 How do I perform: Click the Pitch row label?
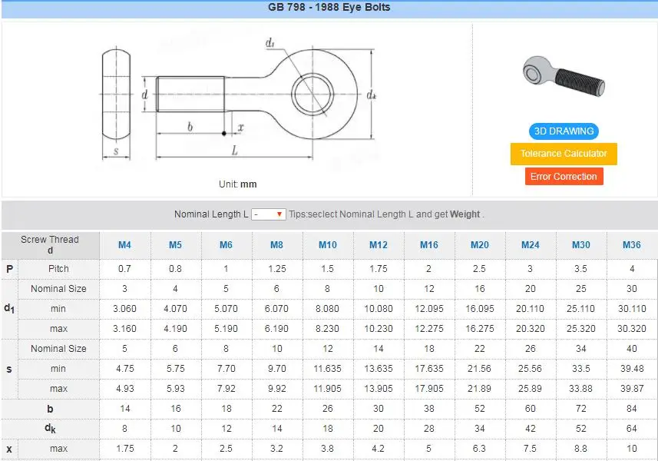58,269
